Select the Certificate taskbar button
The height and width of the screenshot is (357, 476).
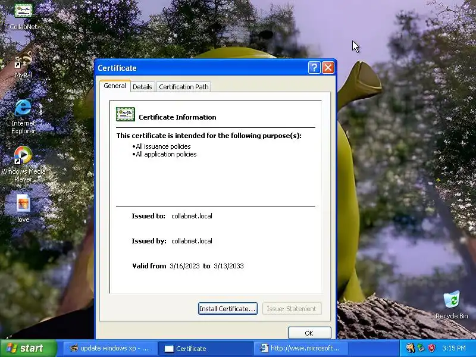click(x=205, y=348)
